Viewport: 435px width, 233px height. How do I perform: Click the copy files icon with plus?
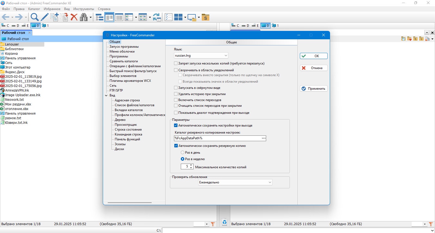click(x=54, y=17)
